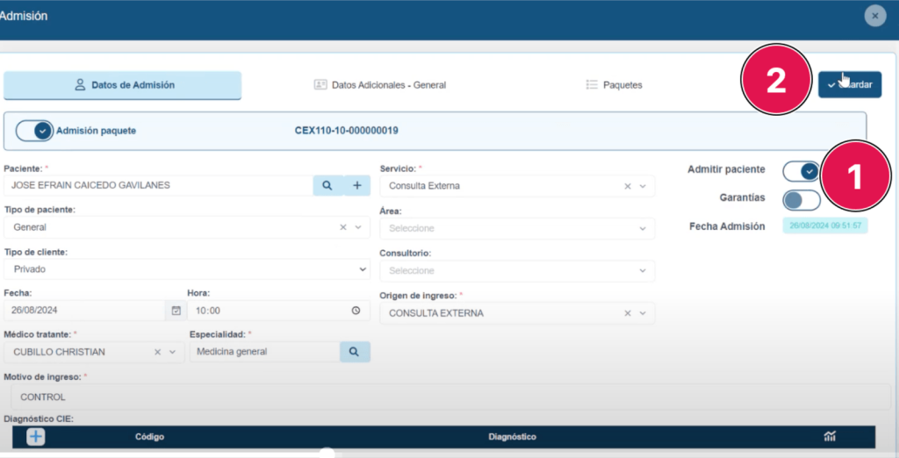899x458 pixels.
Task: Close the Admisión dialog
Action: [874, 16]
